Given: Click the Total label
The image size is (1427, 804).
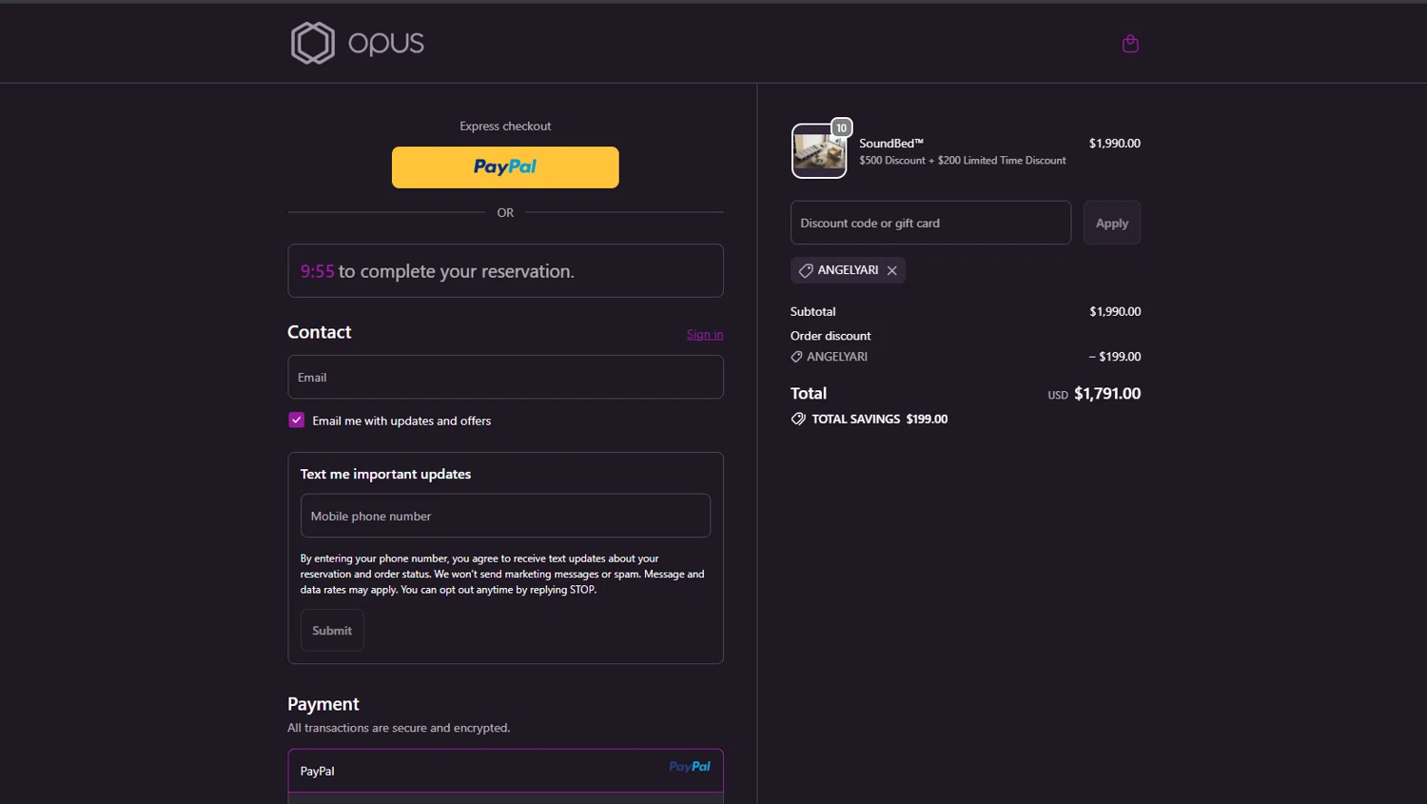Looking at the screenshot, I should pos(809,393).
